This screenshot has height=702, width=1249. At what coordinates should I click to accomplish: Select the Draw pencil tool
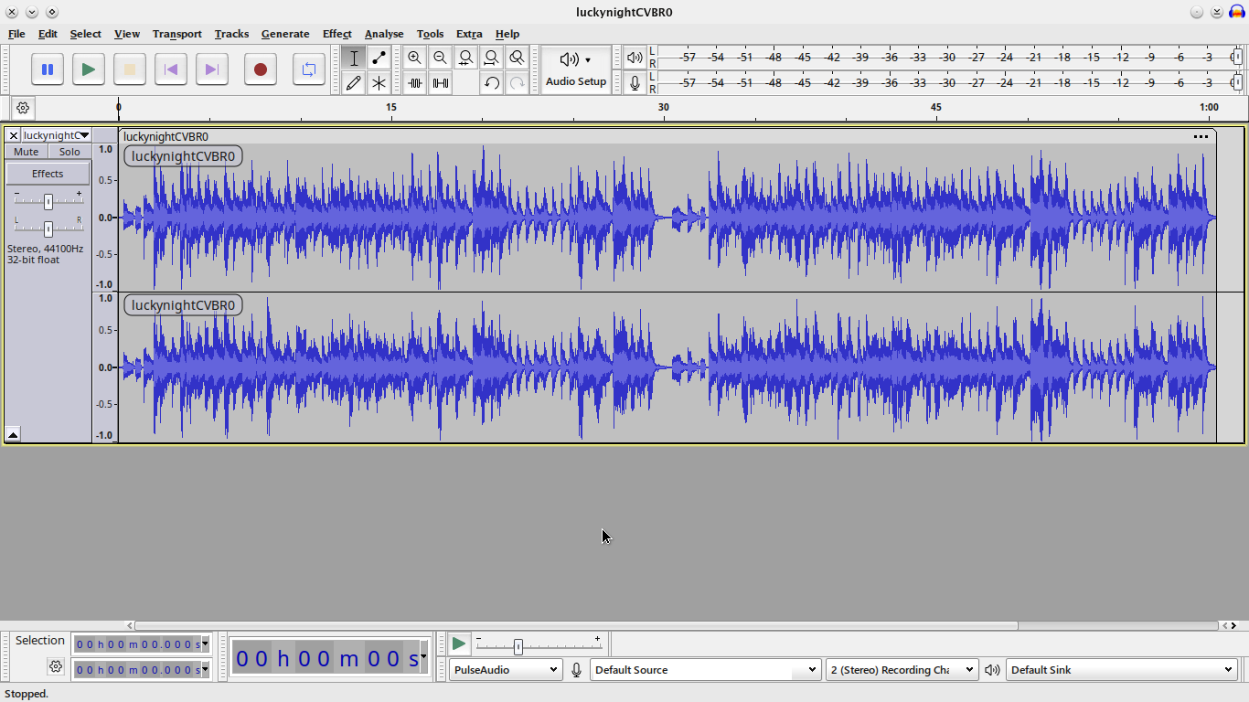[354, 83]
